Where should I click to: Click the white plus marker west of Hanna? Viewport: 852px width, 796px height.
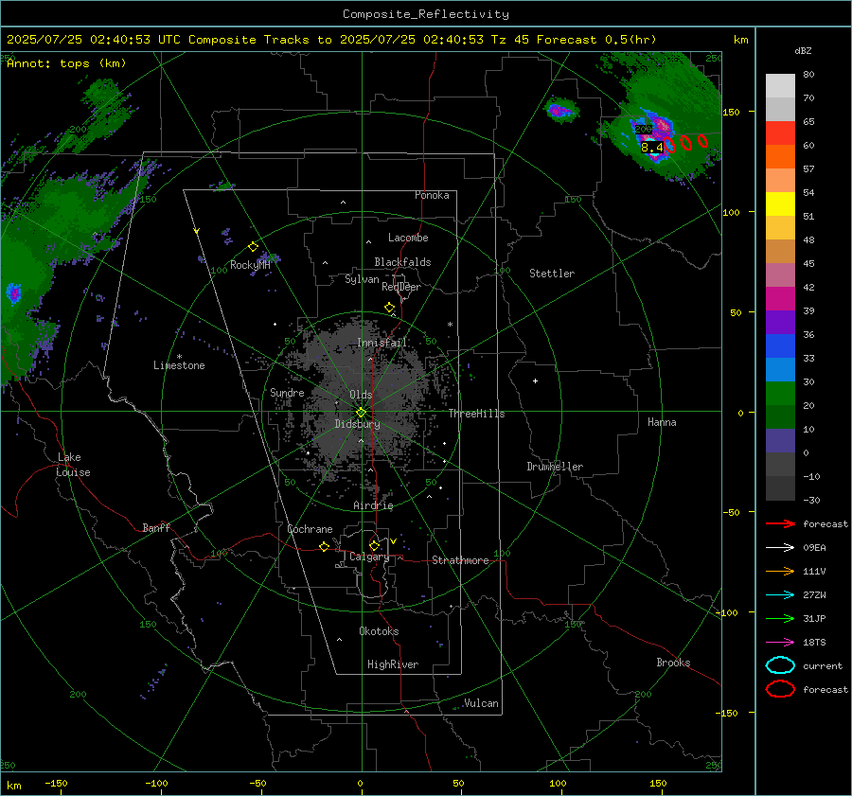(x=535, y=380)
